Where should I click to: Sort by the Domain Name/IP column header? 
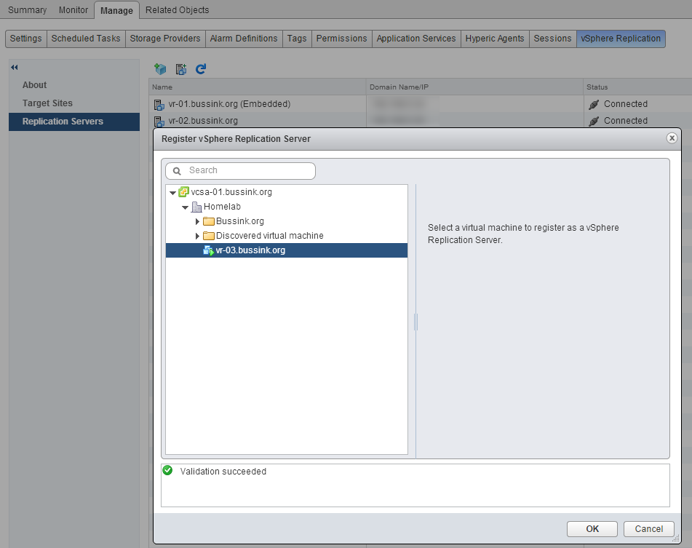pyautogui.click(x=474, y=87)
